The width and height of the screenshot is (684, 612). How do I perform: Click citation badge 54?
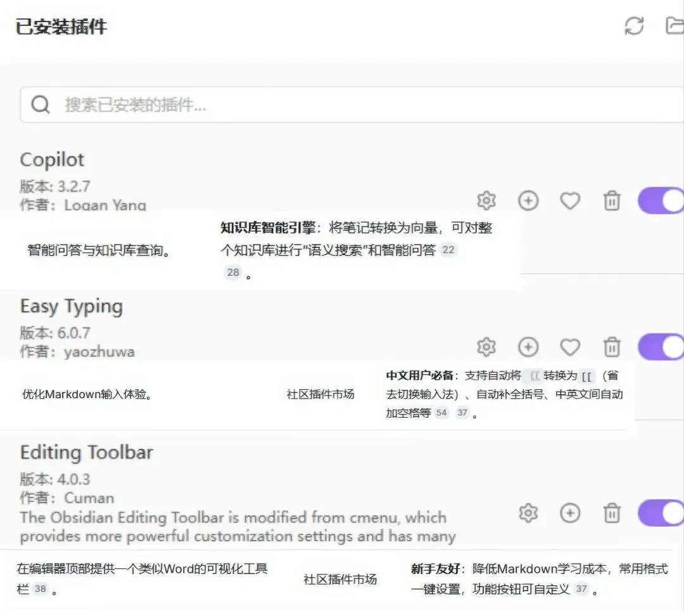click(441, 413)
